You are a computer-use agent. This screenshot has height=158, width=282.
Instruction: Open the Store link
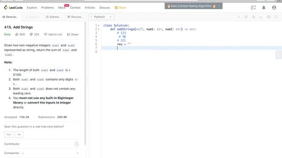[x=120, y=7]
